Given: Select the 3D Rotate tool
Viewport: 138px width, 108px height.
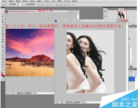Looking at the screenshot, I should tap(3, 62).
